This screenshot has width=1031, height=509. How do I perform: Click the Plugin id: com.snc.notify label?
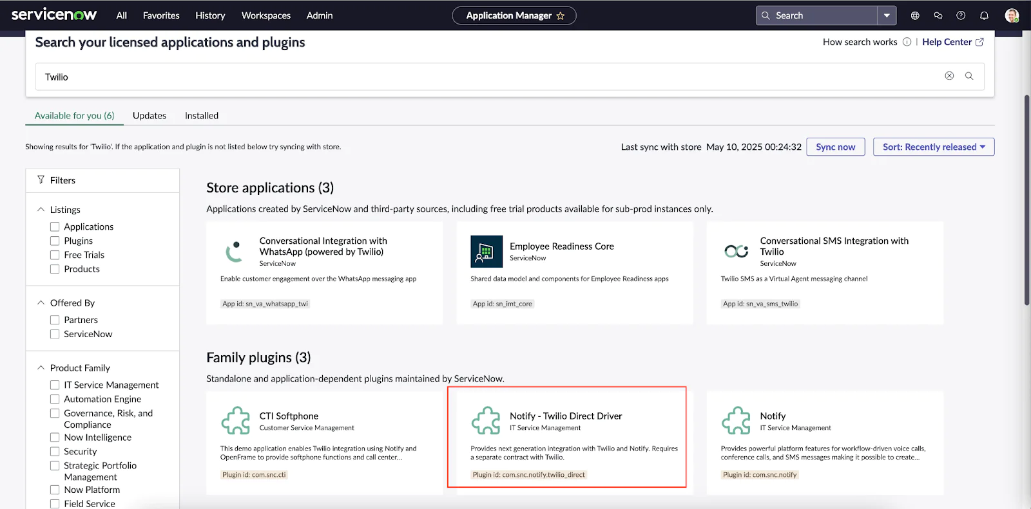coord(760,475)
